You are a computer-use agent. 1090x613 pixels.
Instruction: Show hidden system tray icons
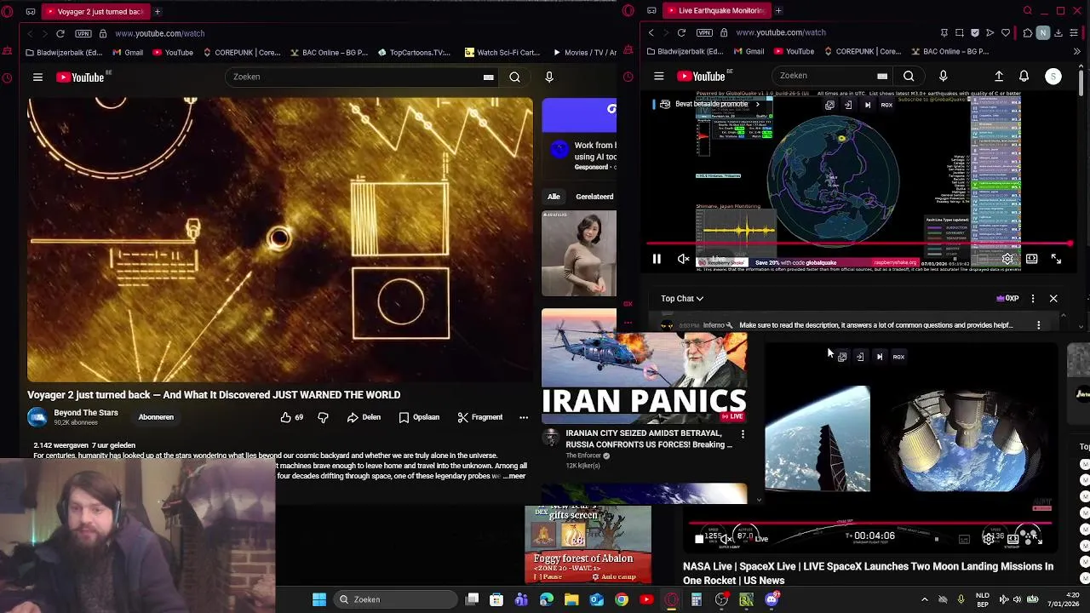[x=925, y=599]
